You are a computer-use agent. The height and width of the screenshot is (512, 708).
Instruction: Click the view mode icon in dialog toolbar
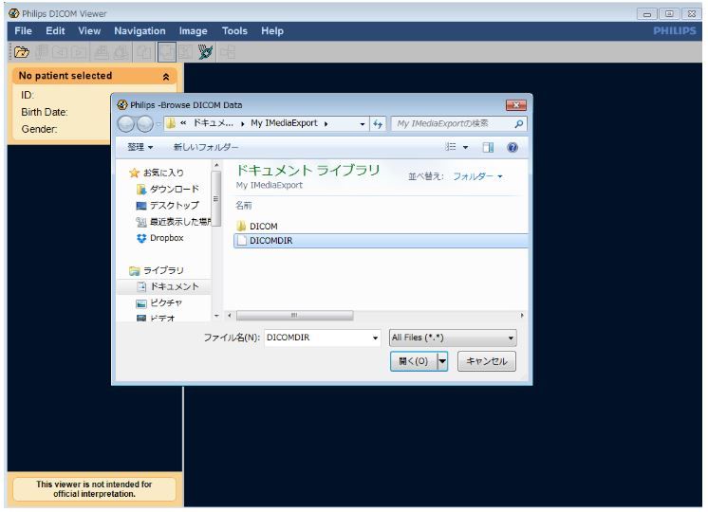(451, 147)
